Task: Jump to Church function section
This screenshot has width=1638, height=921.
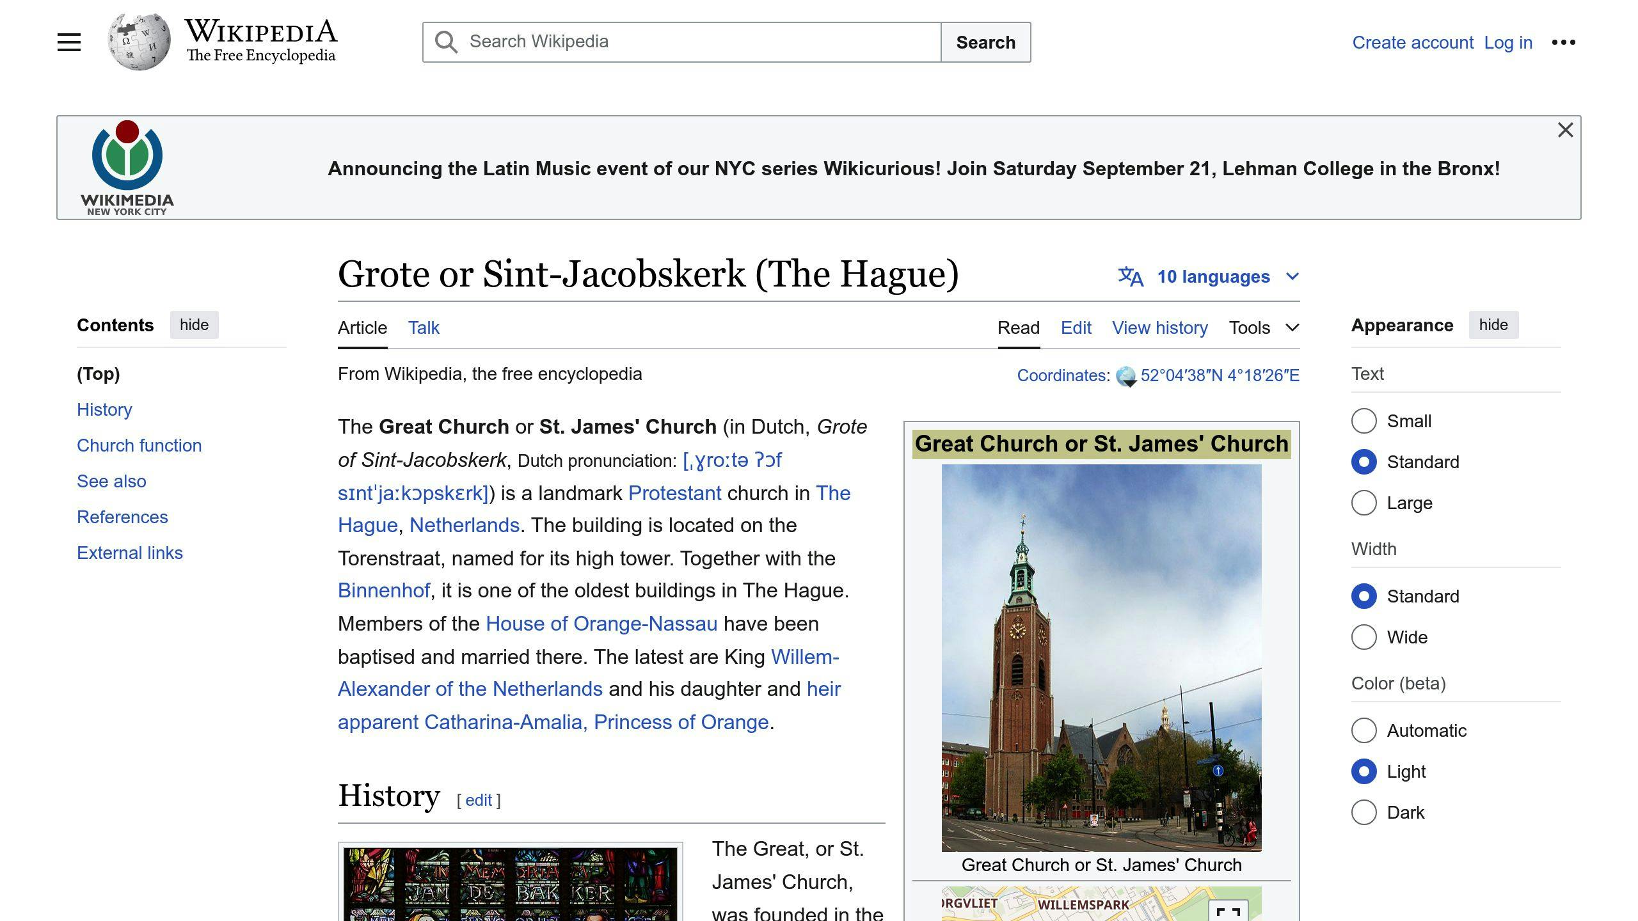Action: (139, 445)
